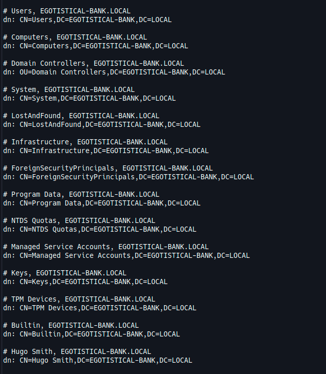Click the dn: CN=ForeignSecurityPrincipals line
Screen dimensions: 326x374
click(129, 177)
